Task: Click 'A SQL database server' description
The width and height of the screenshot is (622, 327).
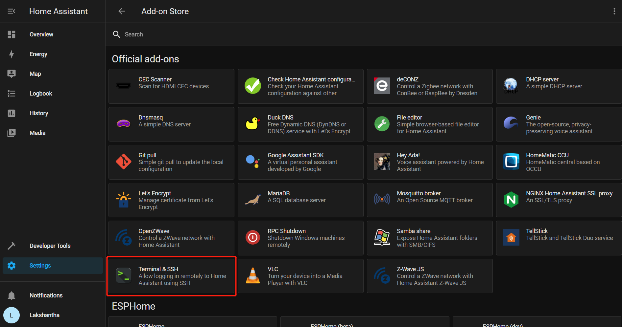Action: tap(297, 200)
